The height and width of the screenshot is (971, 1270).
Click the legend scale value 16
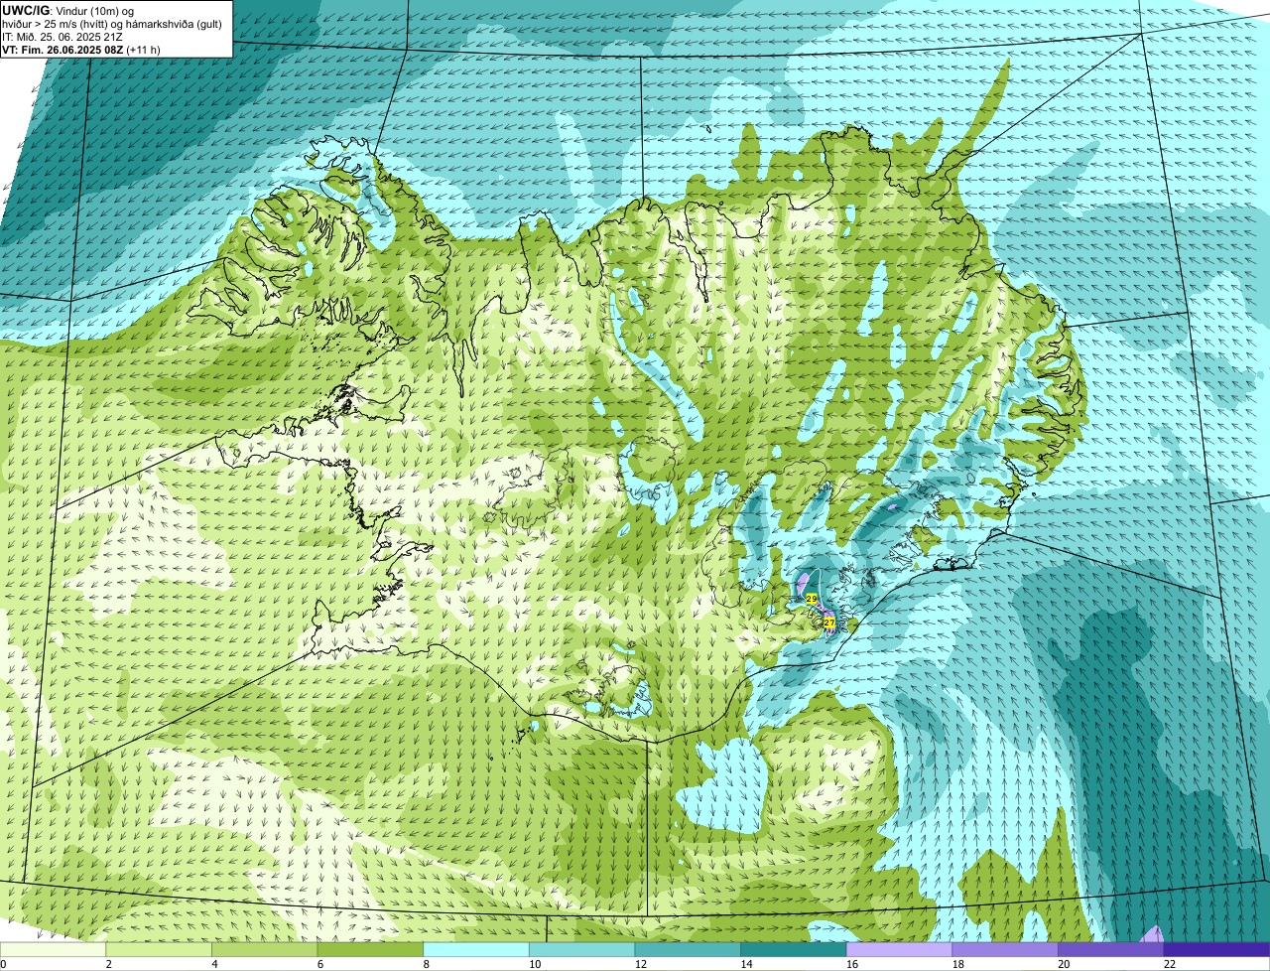[852, 964]
